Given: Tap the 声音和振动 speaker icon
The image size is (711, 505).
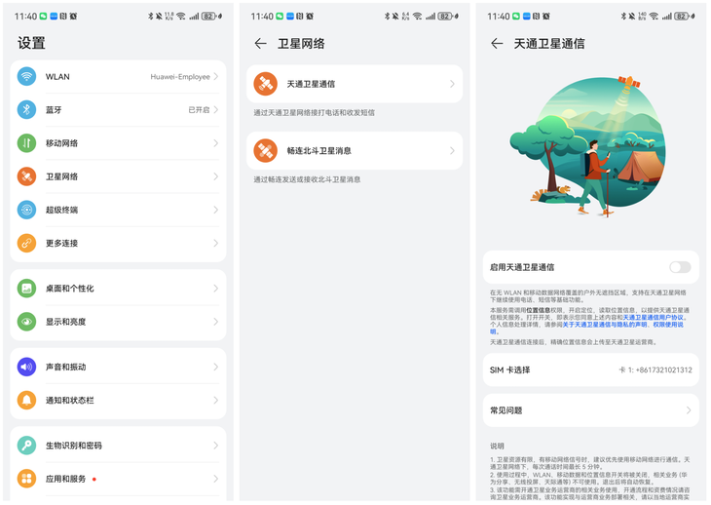Looking at the screenshot, I should point(26,367).
